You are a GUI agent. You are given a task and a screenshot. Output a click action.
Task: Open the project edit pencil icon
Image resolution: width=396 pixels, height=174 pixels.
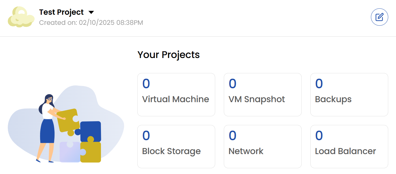pos(380,17)
